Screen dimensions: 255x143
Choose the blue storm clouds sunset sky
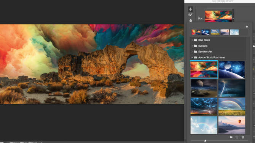tap(204, 107)
